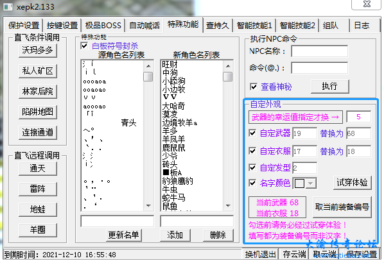
Task: Select the 极品BOSS tab
Action: pos(103,26)
